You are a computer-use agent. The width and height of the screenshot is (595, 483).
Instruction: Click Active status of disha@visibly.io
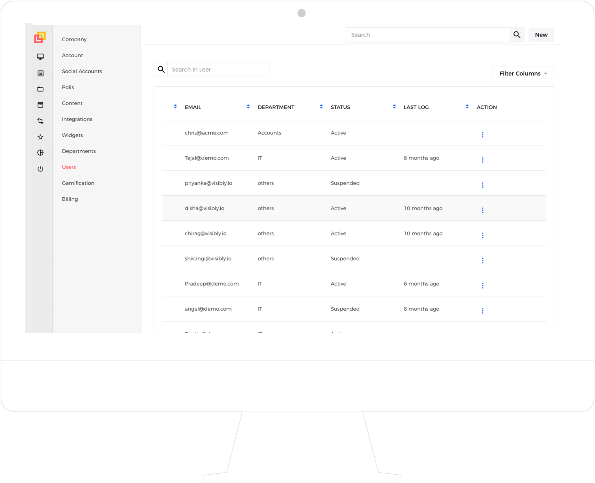coord(338,208)
